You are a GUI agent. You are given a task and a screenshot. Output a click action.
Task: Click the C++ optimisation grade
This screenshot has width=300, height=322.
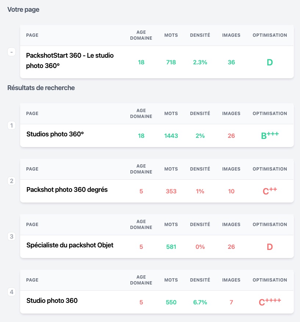pos(270,191)
